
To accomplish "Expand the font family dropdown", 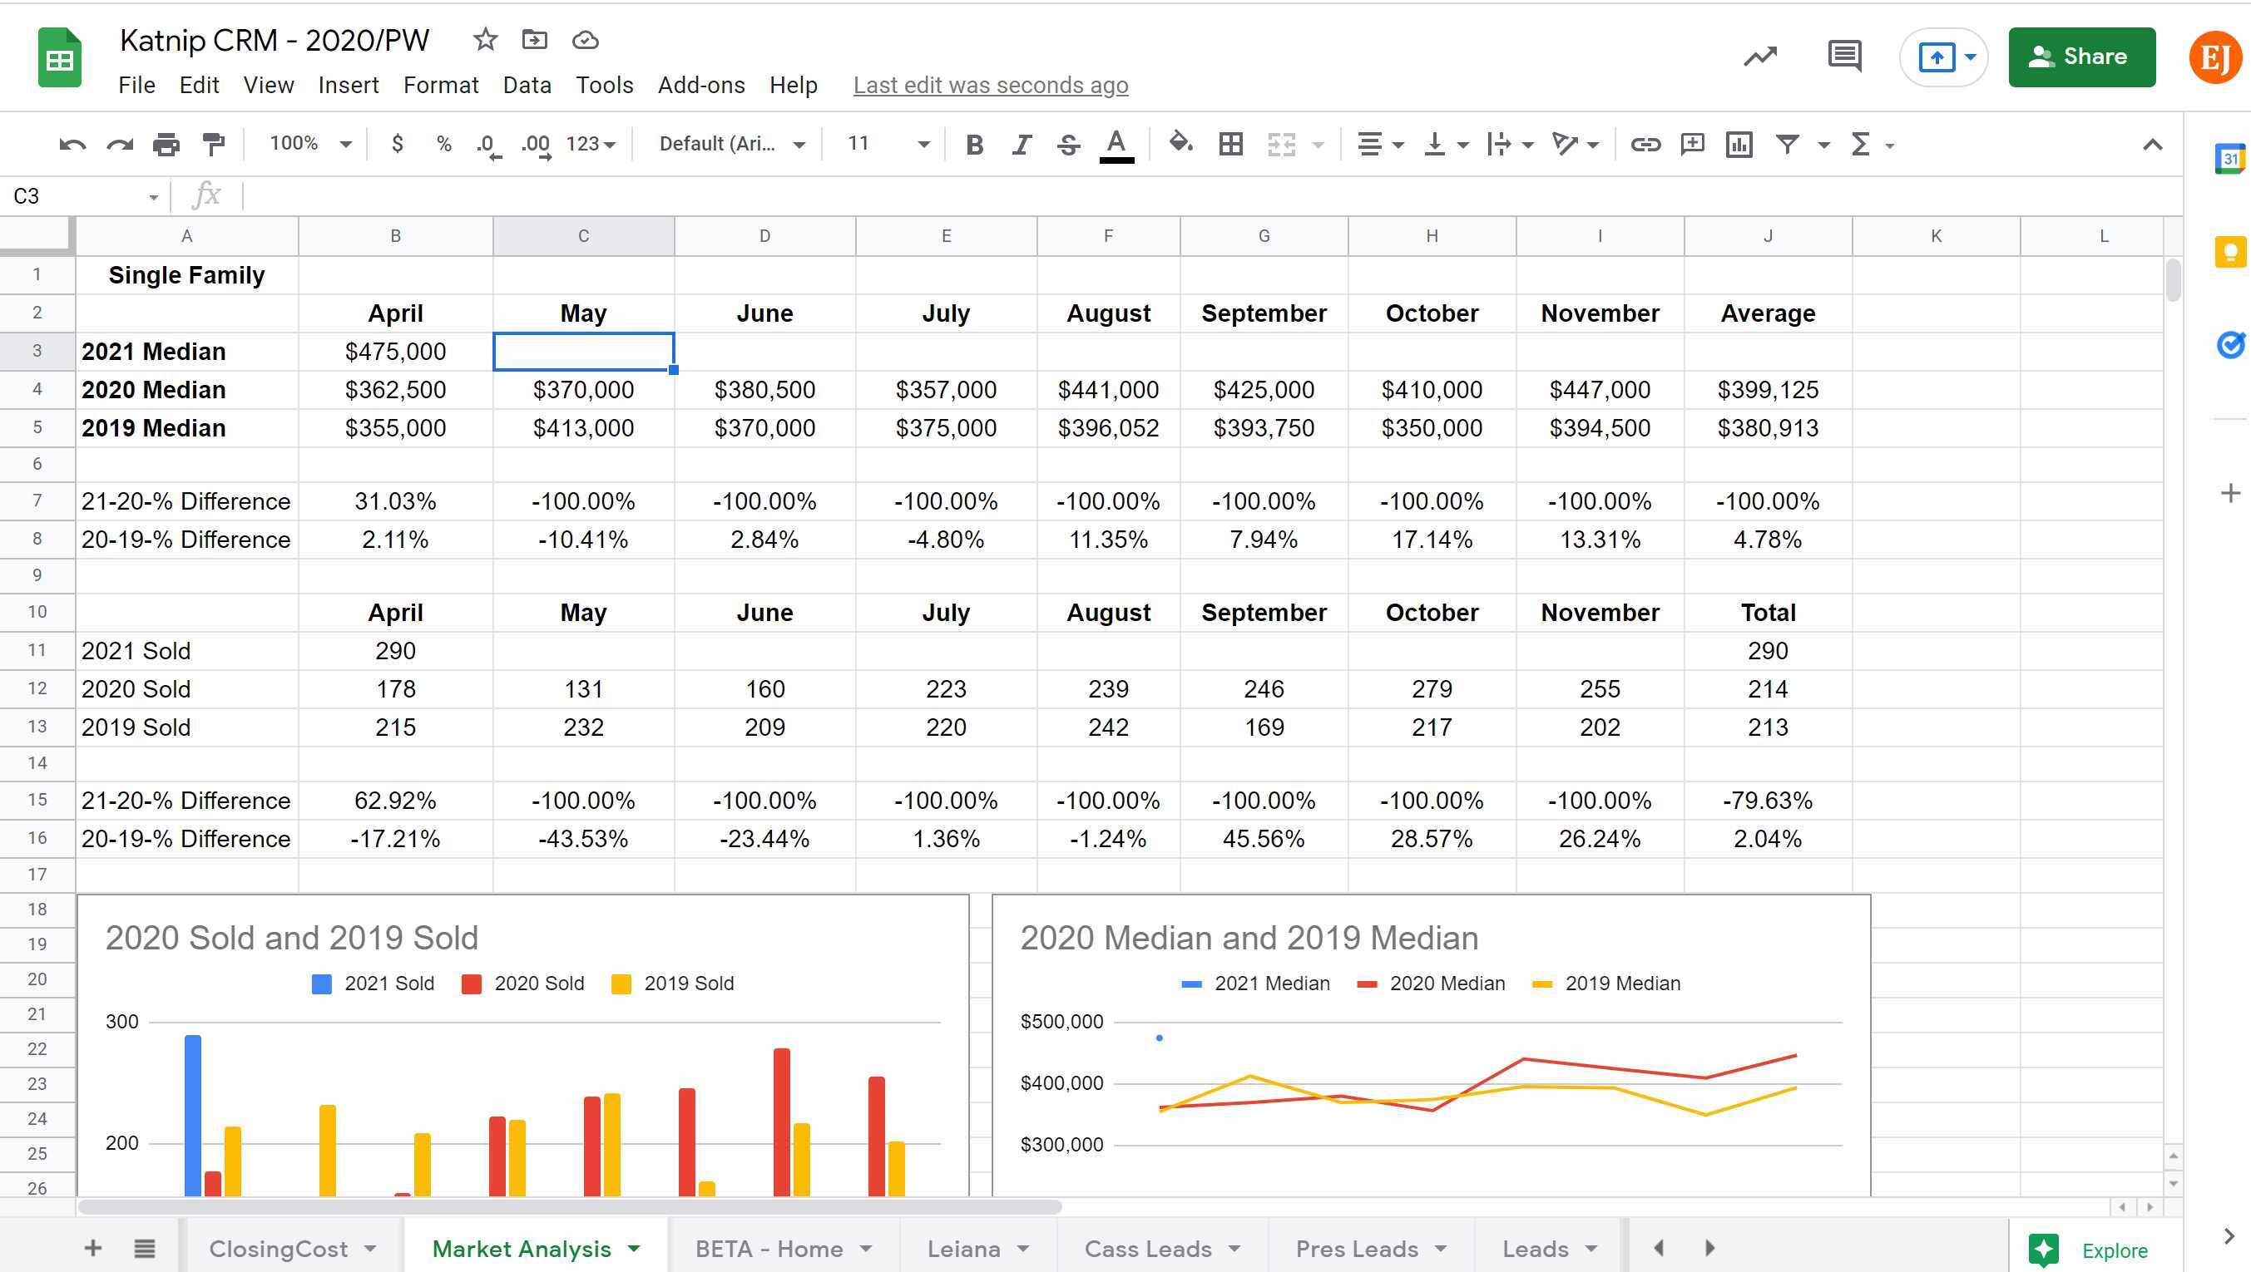I will click(731, 144).
